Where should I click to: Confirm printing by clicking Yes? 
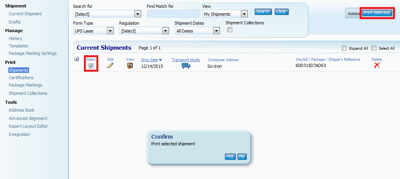coord(230,156)
